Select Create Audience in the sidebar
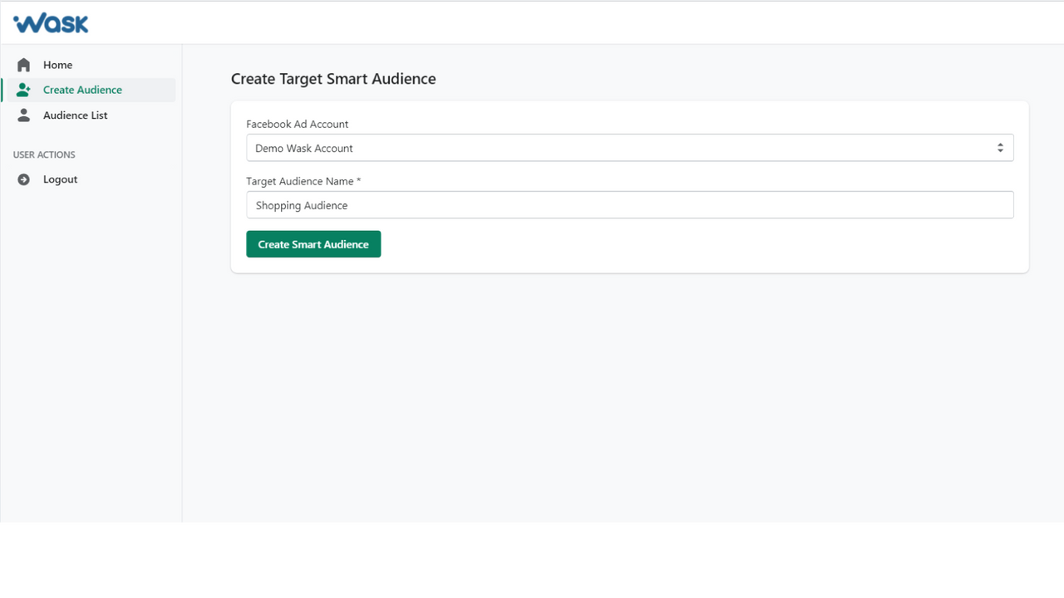Viewport: 1064px width, 598px height. click(x=89, y=90)
